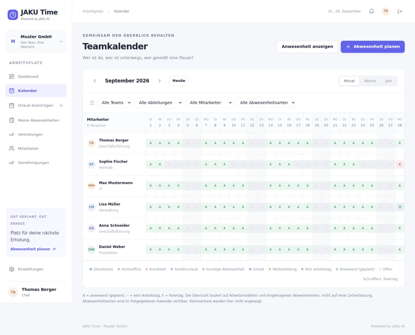Image resolution: width=415 pixels, height=335 pixels.
Task: Click the Einstellungen gear icon
Action: [x=12, y=269]
